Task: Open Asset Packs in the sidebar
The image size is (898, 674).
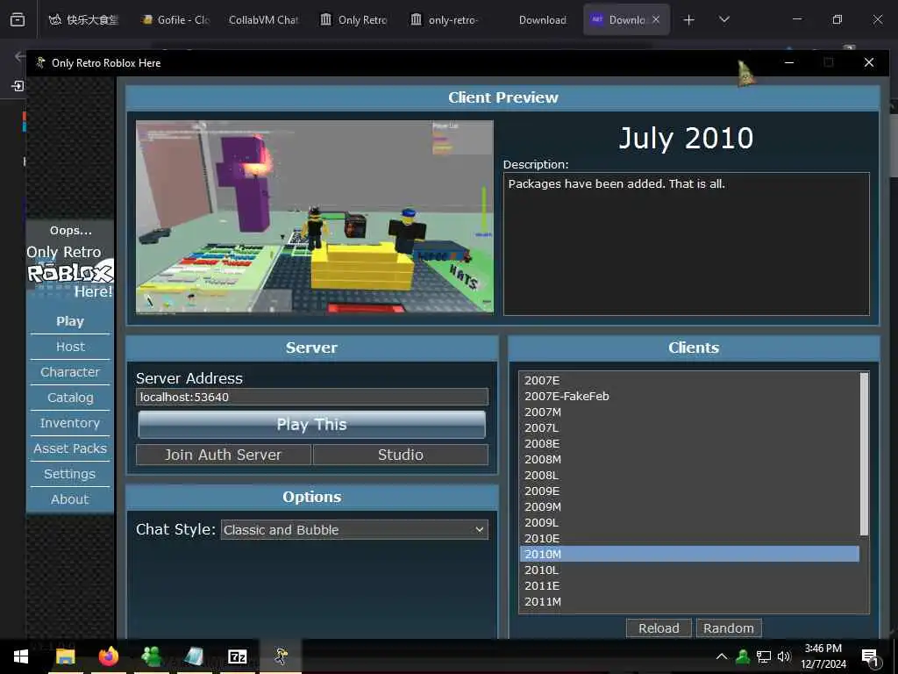Action: tap(70, 448)
